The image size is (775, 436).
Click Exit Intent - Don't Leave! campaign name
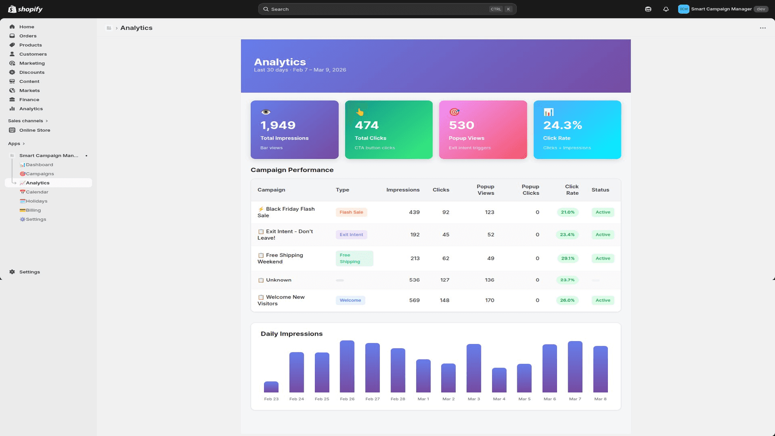(x=285, y=234)
